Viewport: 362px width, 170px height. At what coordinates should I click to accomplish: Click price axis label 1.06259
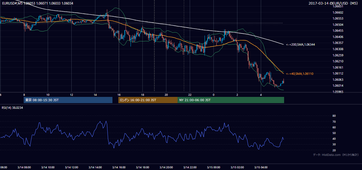338,55
